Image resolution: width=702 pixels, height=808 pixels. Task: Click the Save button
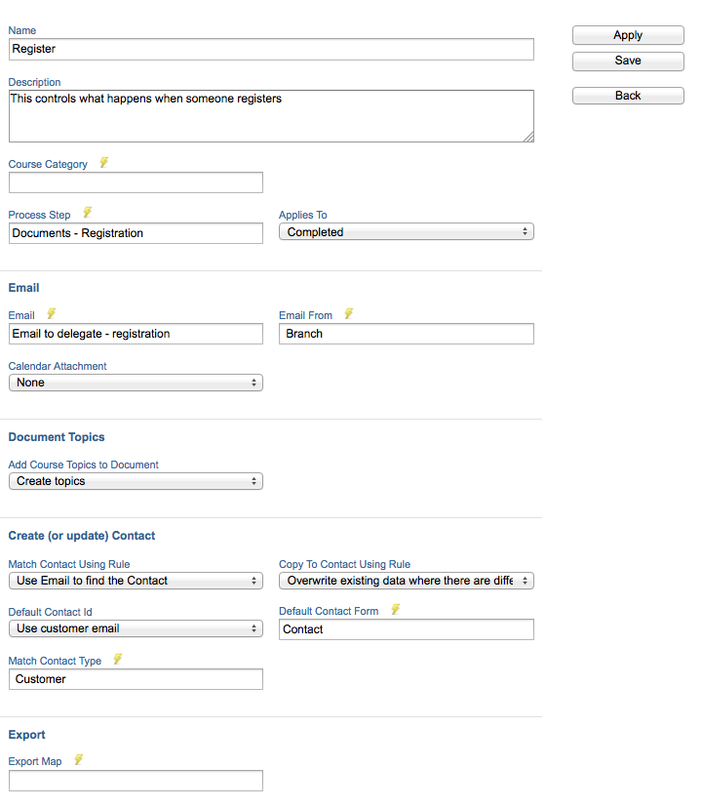628,61
